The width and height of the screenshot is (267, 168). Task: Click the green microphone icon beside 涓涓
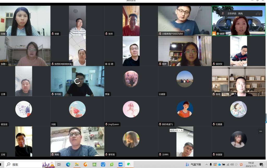click(218, 34)
